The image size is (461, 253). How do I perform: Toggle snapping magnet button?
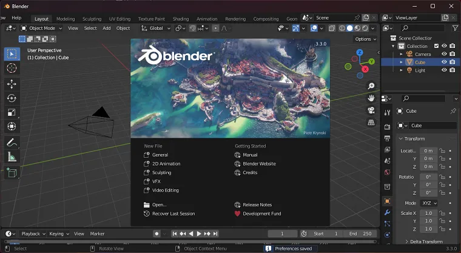pos(192,29)
